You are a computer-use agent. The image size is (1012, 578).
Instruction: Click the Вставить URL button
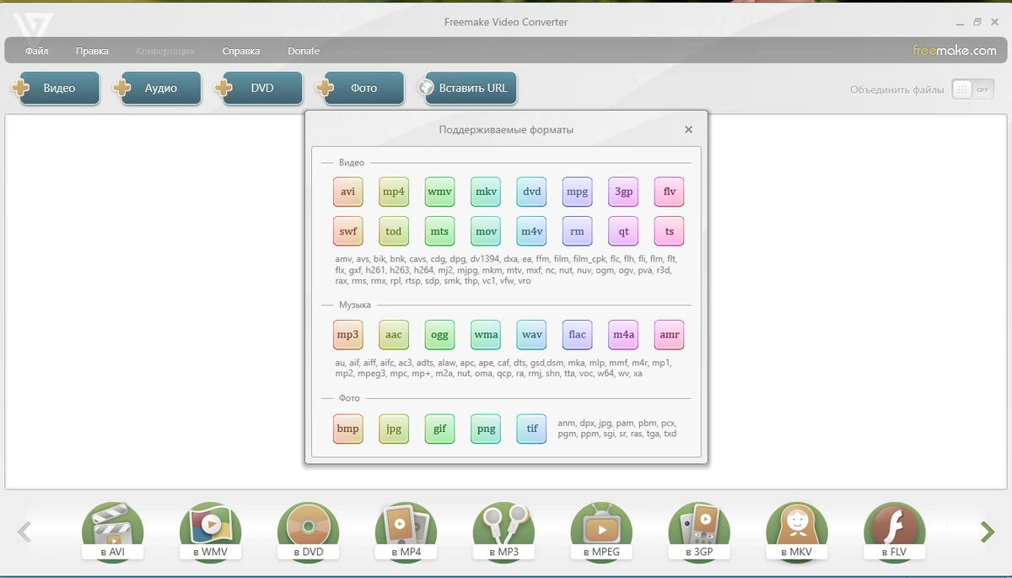(466, 88)
